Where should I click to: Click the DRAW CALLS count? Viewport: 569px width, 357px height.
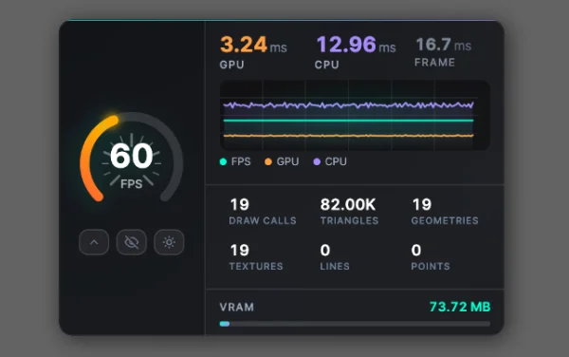click(240, 205)
